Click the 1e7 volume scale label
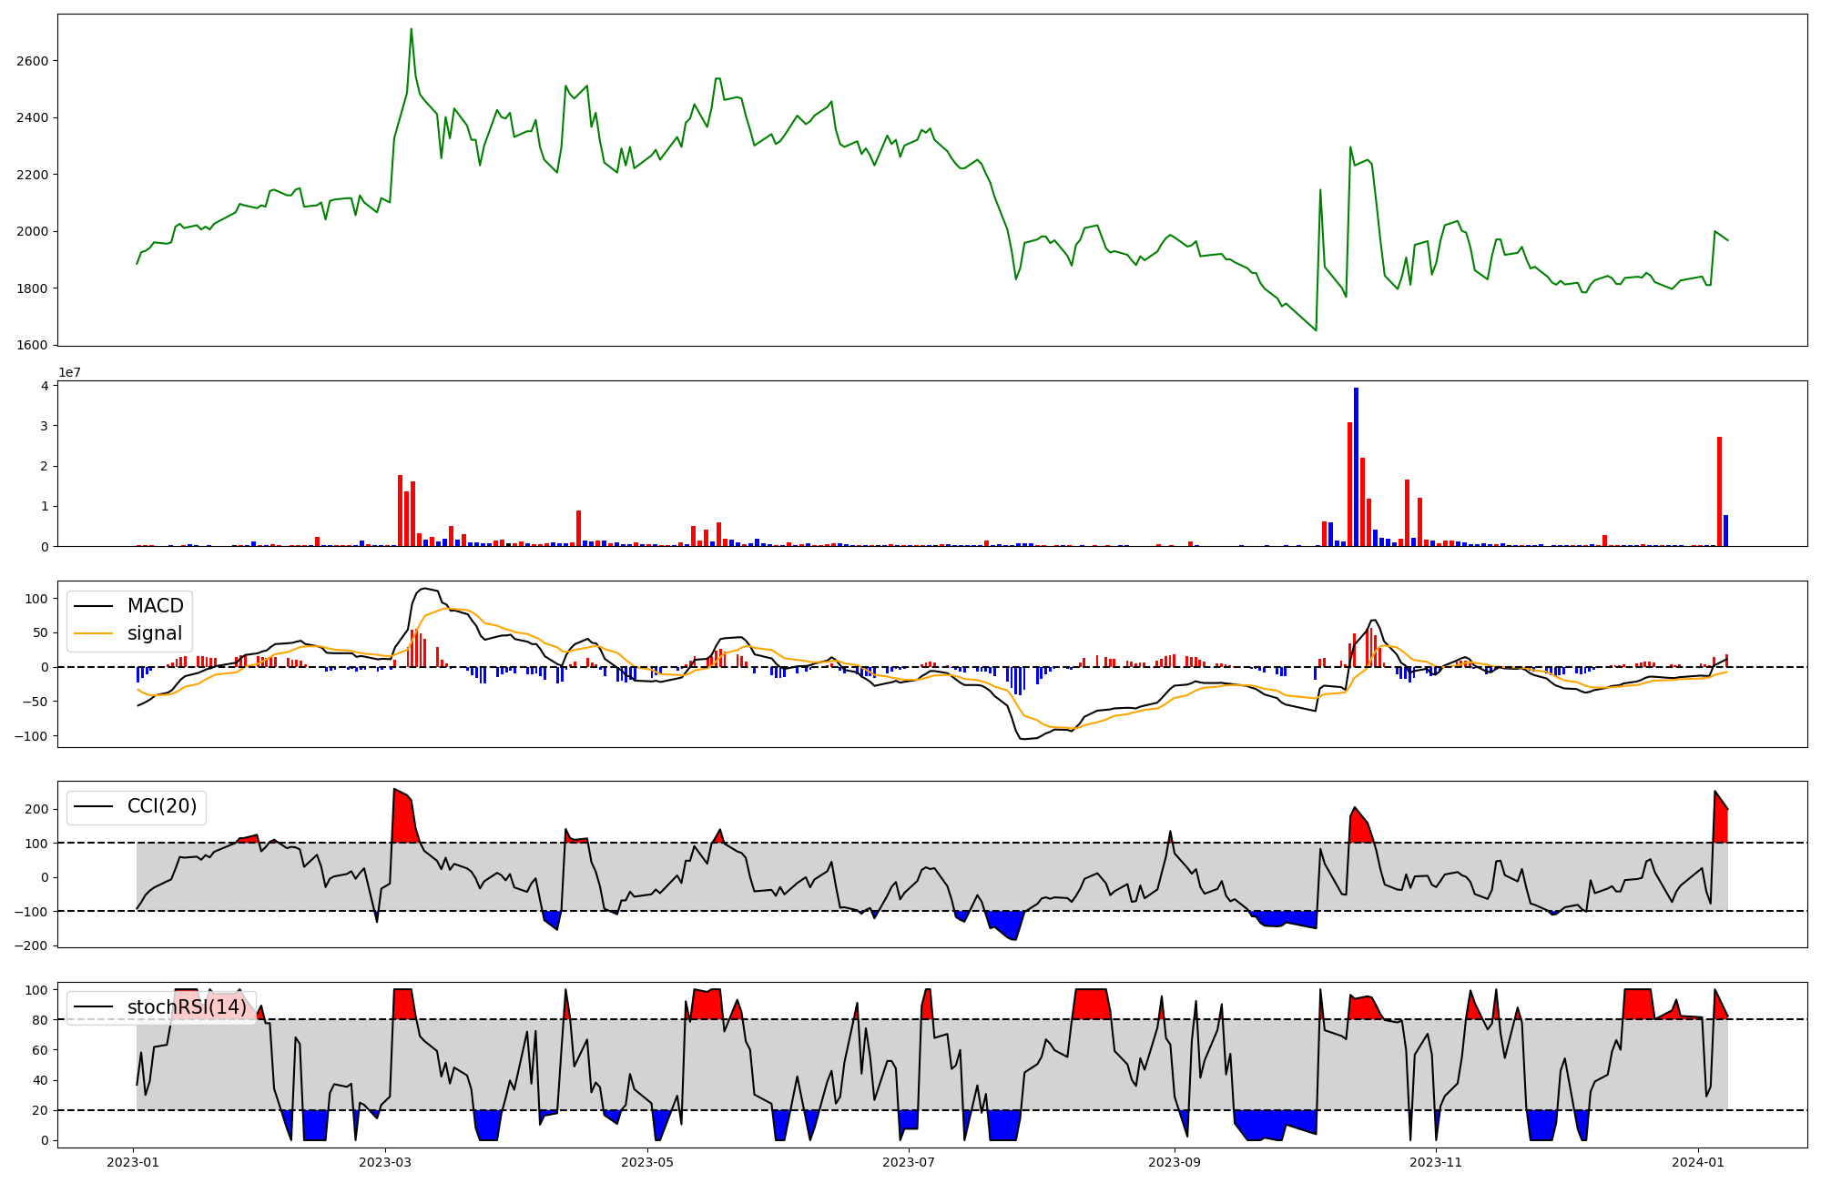This screenshot has width=1821, height=1183. point(70,372)
